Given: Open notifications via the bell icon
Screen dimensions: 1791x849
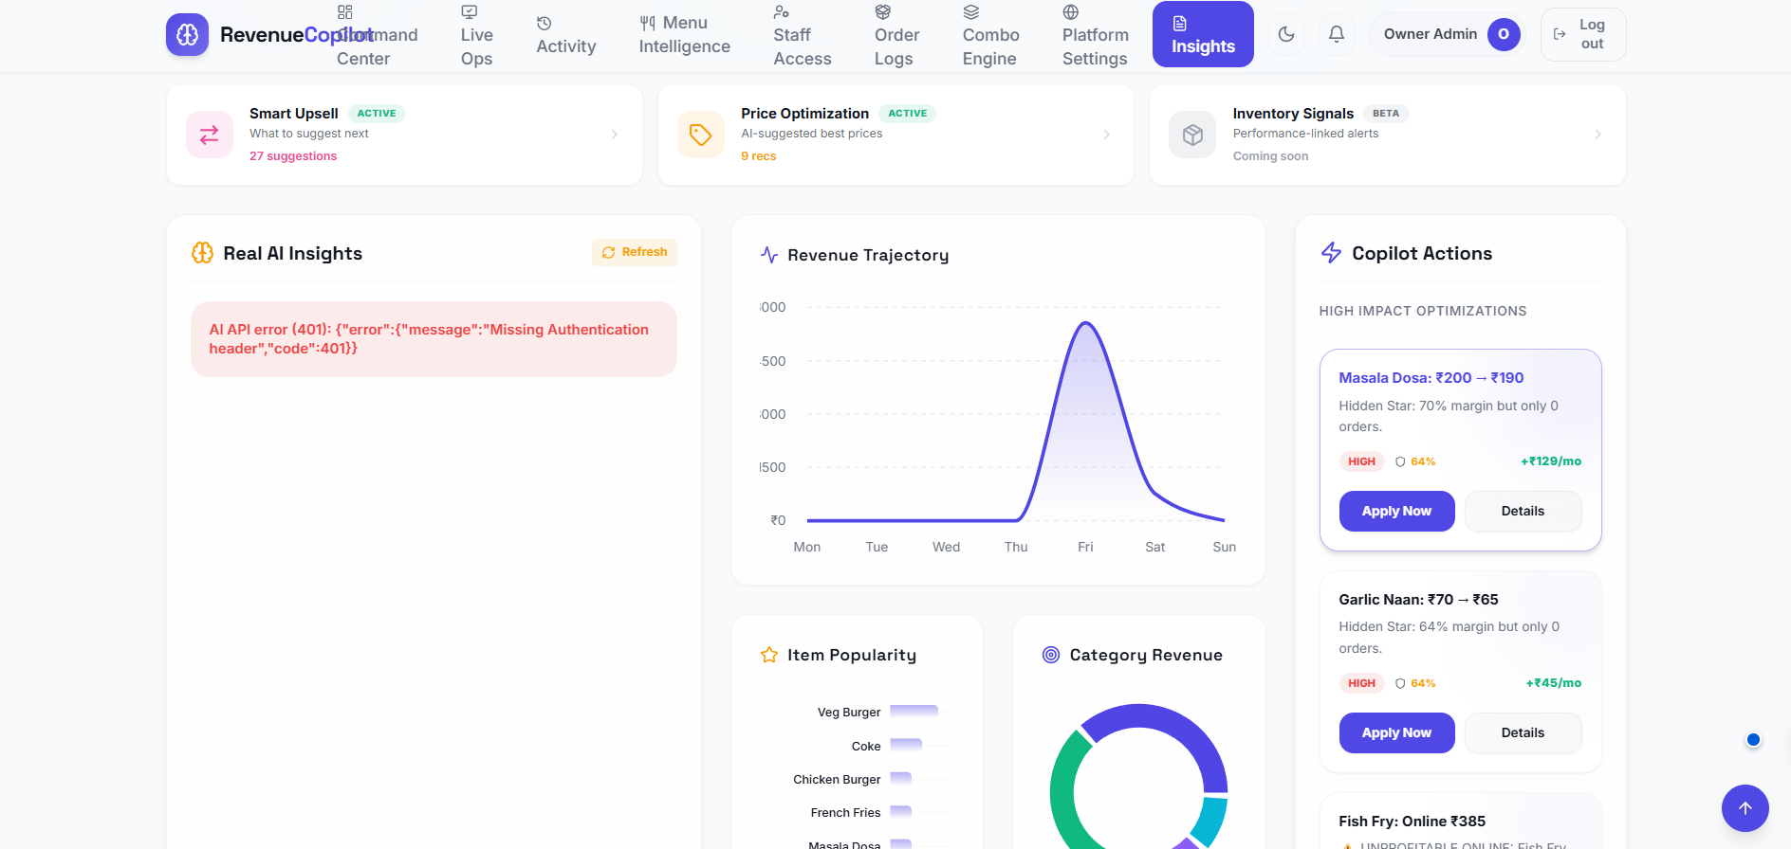Looking at the screenshot, I should click(x=1337, y=34).
